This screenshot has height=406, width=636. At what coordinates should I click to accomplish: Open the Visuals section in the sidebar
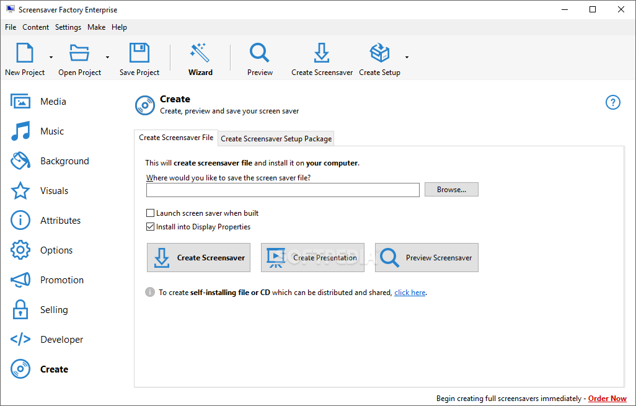point(39,191)
